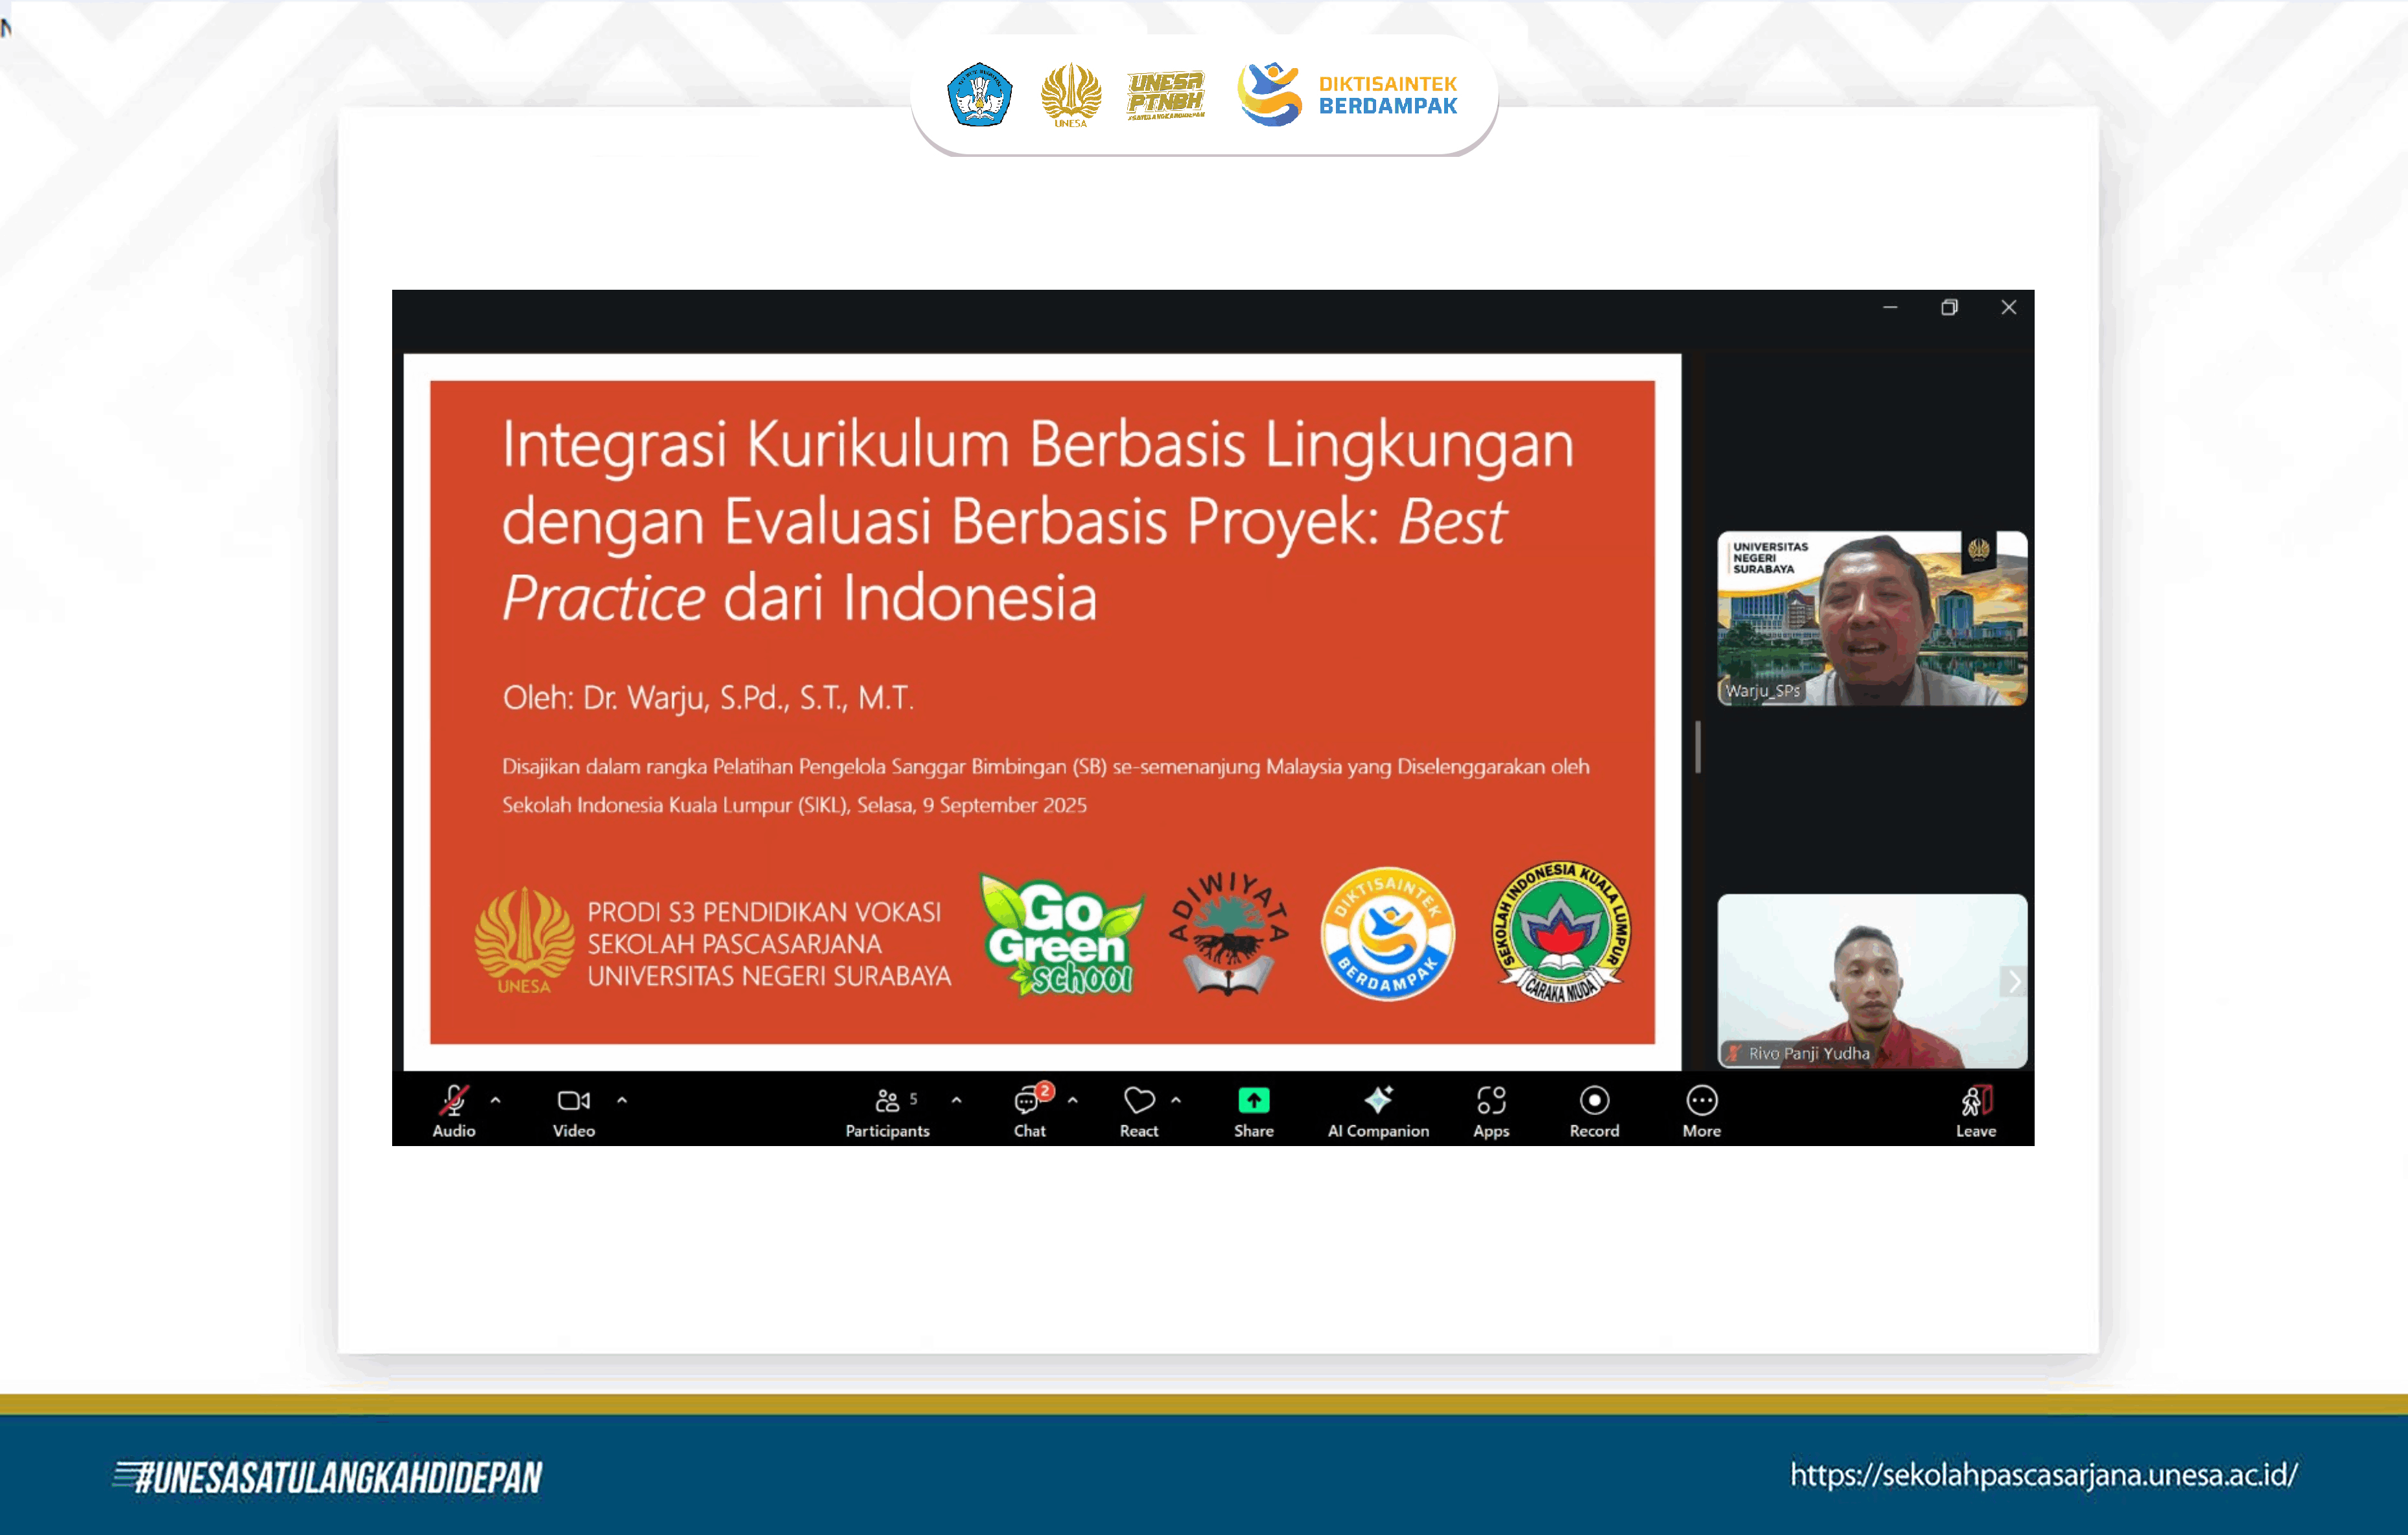
Task: Start recording with the Record button
Action: 1594,1101
